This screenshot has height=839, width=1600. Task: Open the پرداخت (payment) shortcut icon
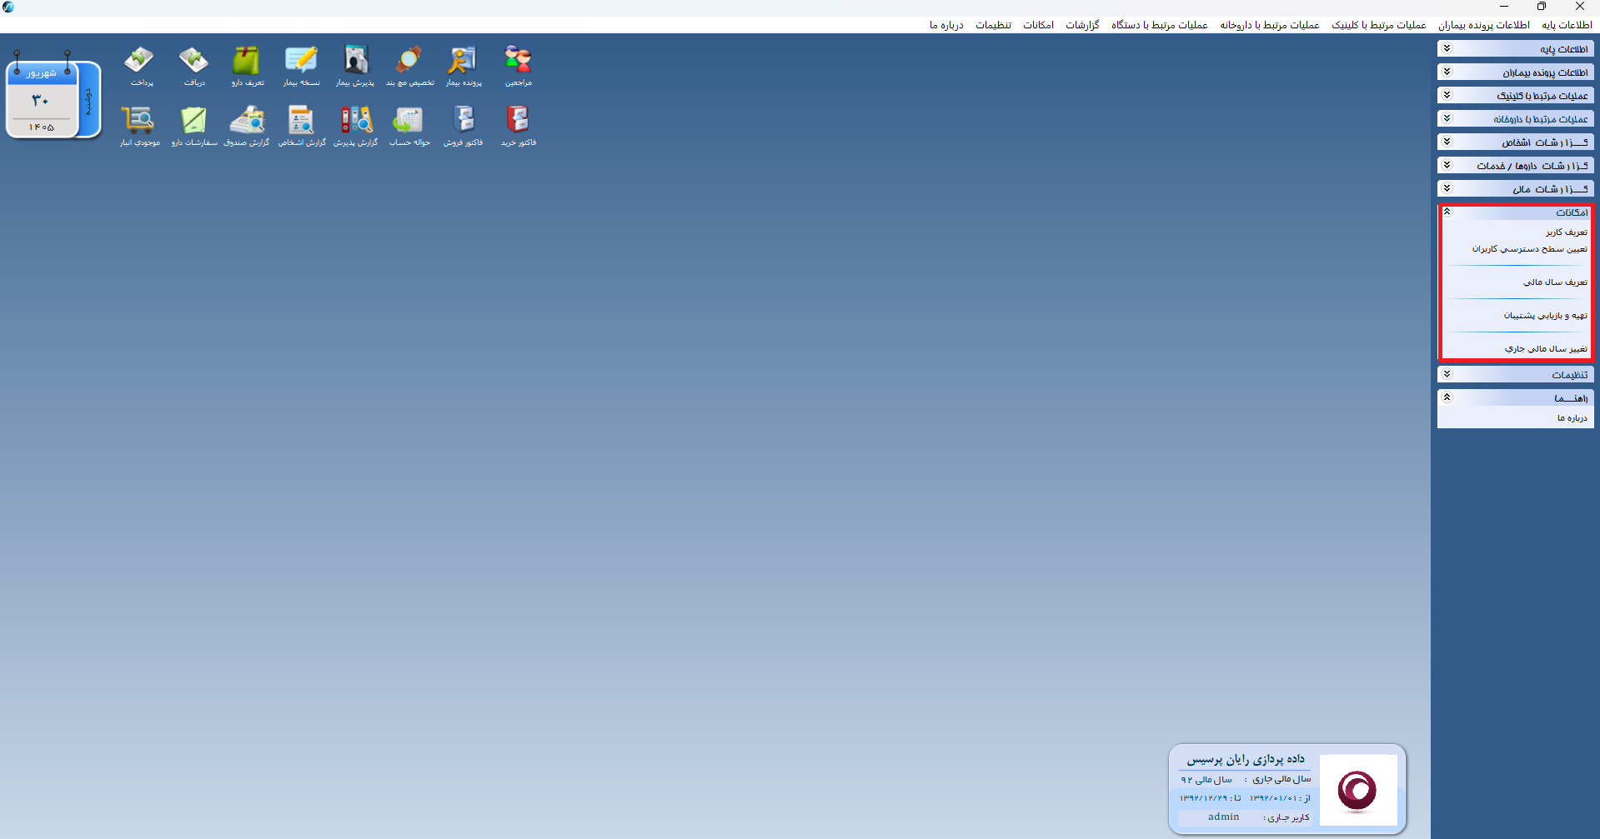coord(141,66)
